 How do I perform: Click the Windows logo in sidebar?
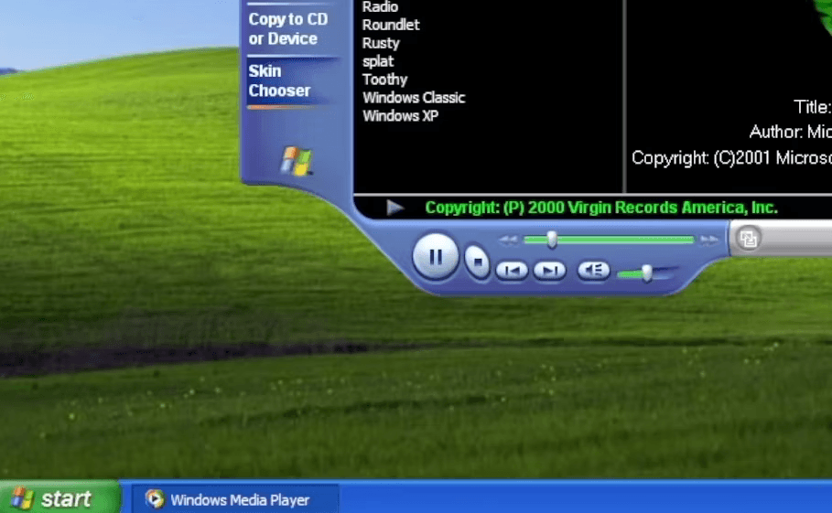tap(297, 161)
